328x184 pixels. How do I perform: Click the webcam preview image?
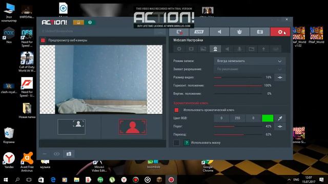pos(101,80)
